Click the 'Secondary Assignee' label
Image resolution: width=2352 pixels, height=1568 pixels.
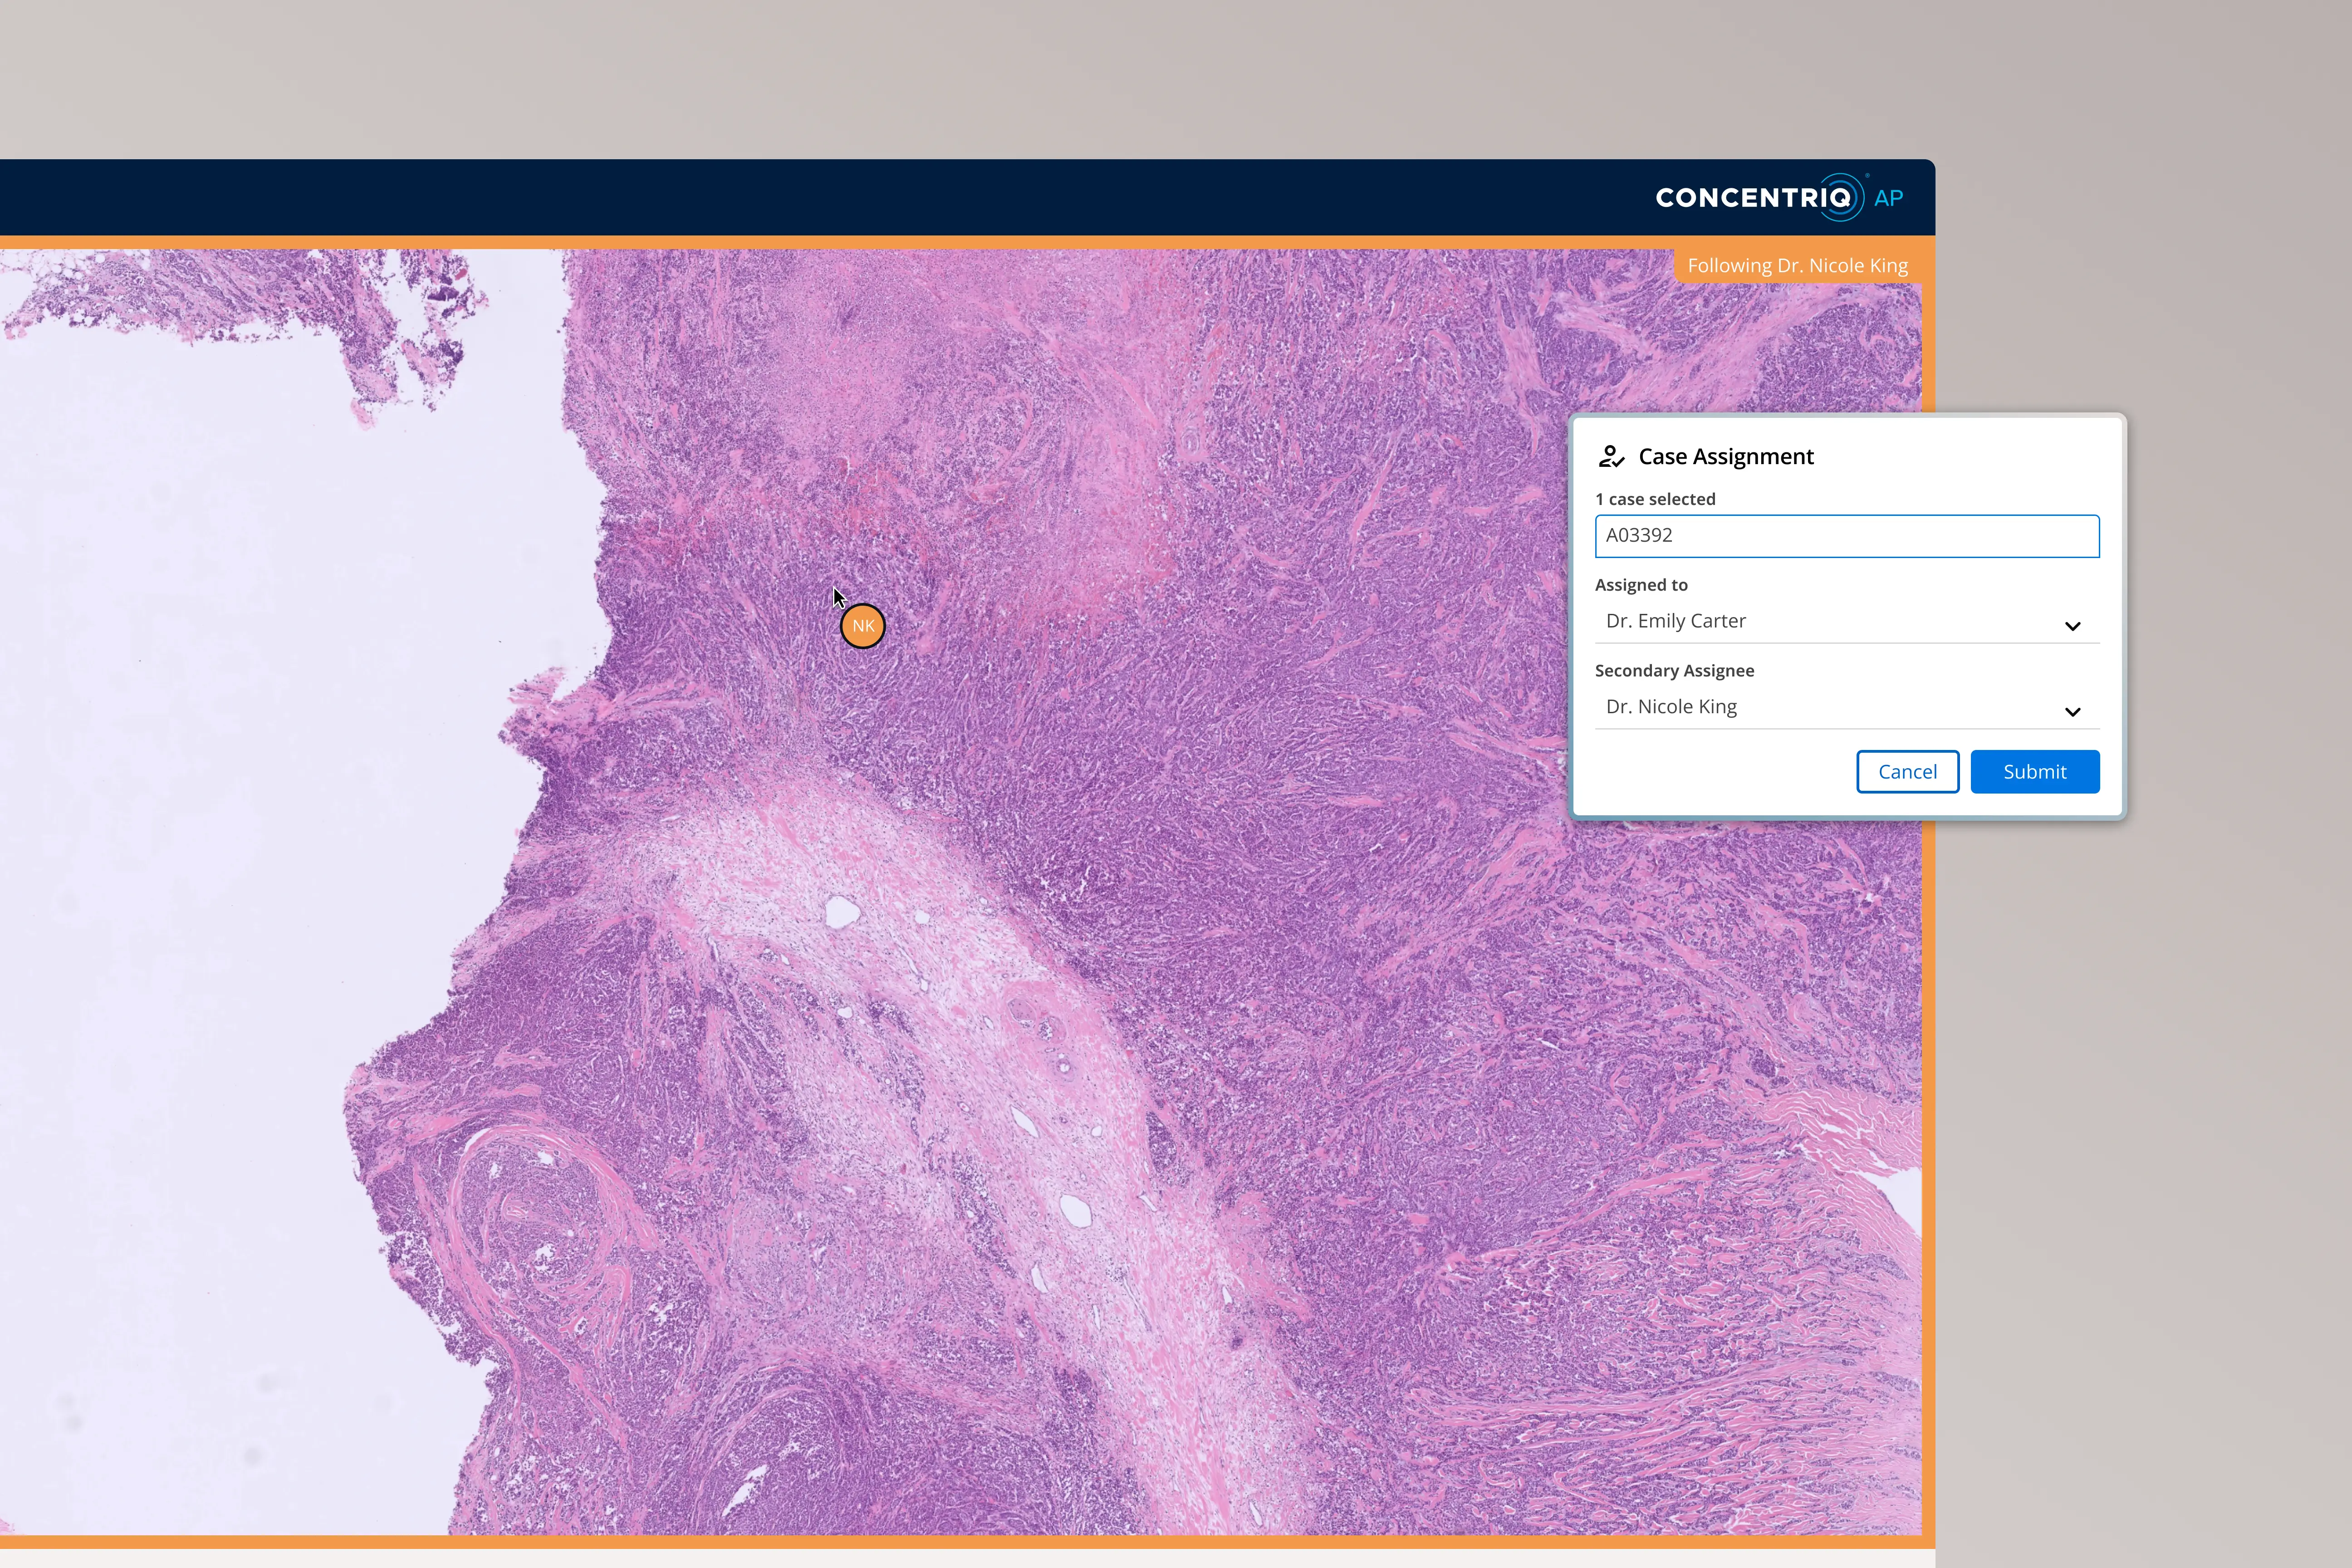click(x=1674, y=671)
